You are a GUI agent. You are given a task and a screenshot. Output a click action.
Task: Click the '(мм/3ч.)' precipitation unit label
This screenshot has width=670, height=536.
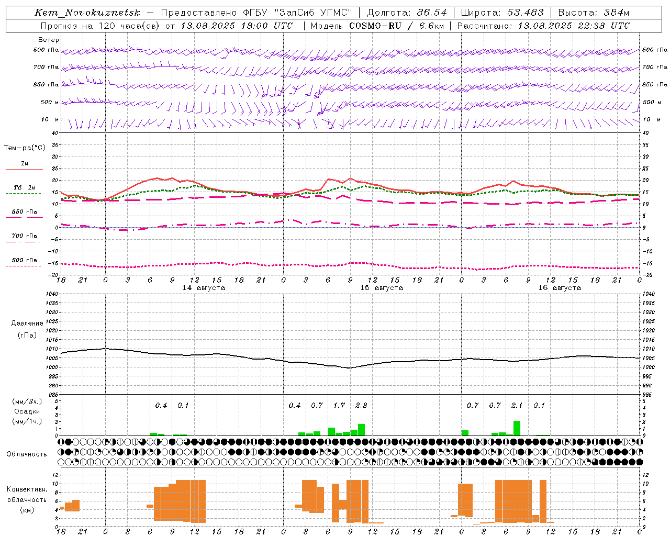point(27,401)
